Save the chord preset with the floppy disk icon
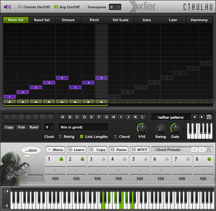Viewport: 216px width, 211px height. (209, 150)
